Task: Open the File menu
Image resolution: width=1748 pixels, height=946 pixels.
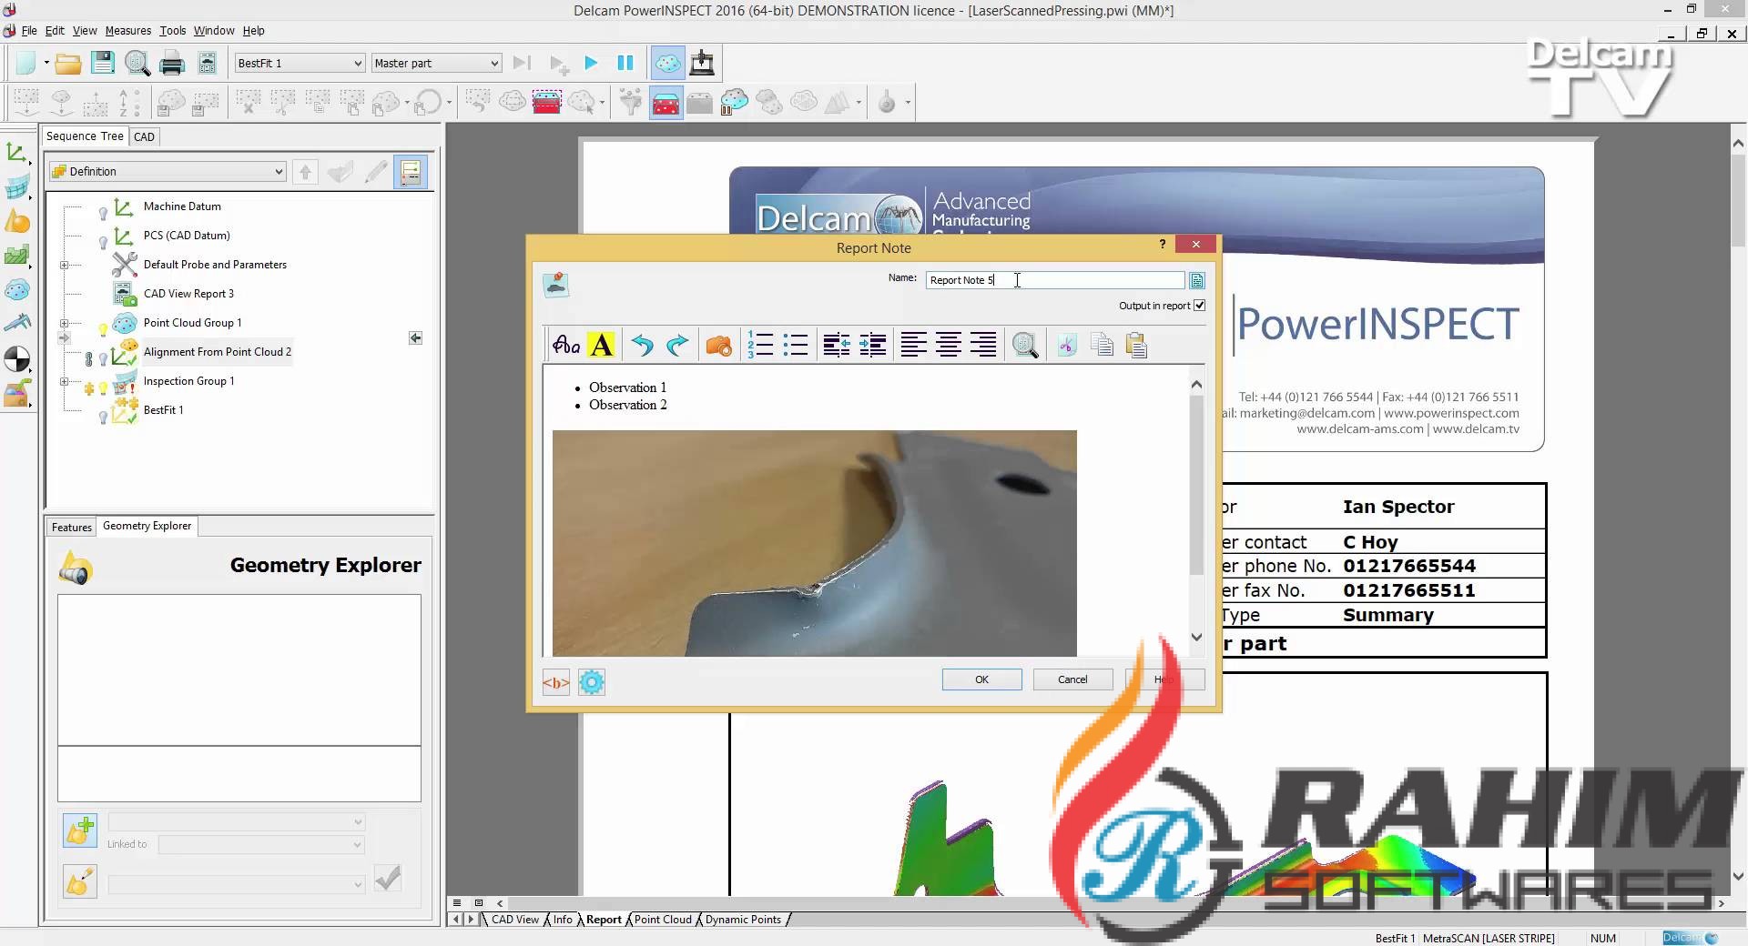Action: [29, 30]
